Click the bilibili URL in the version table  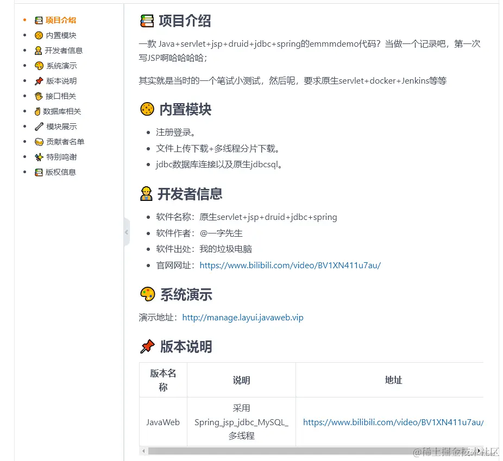tap(392, 422)
